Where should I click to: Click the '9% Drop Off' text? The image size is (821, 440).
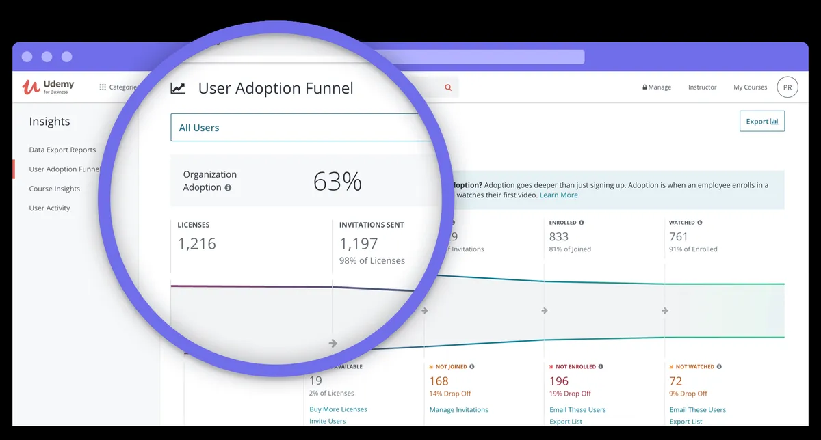pos(688,394)
